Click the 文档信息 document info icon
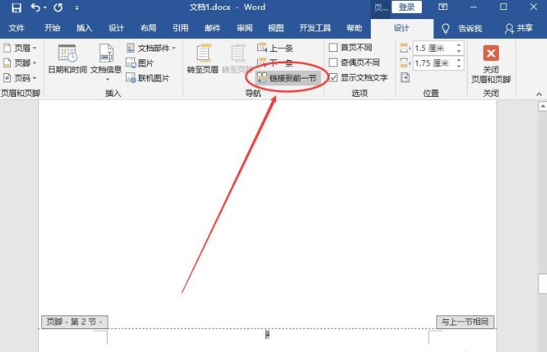This screenshot has width=547, height=352. pos(106,54)
